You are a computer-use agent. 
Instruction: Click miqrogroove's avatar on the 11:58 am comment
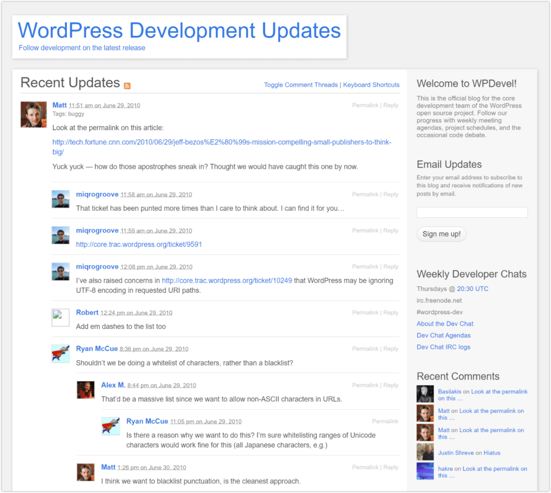60,199
